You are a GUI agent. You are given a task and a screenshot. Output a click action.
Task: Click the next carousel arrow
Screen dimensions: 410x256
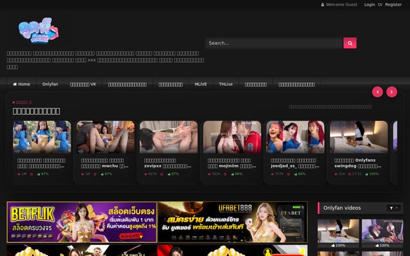point(391,92)
